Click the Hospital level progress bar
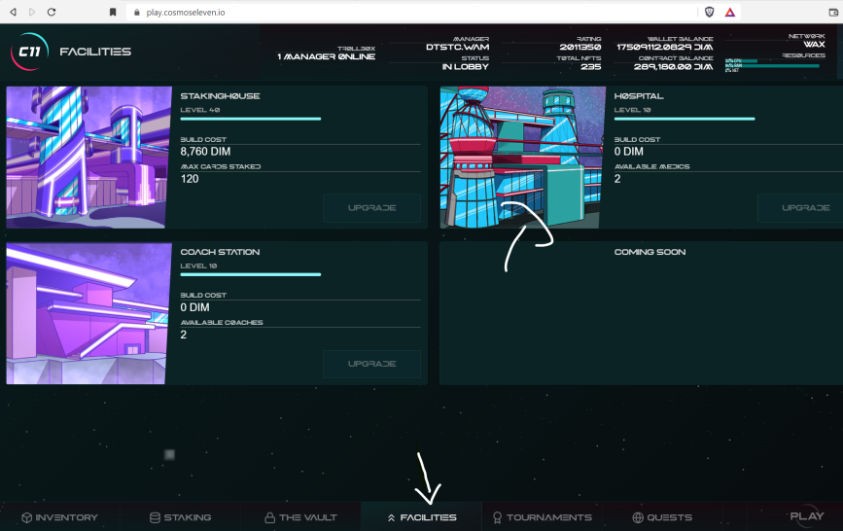Screen dimensions: 843x531 pos(685,119)
